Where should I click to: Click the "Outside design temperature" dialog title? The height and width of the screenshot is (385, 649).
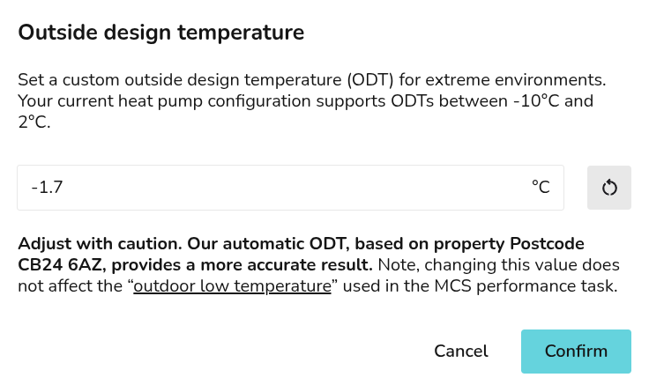[x=161, y=33]
